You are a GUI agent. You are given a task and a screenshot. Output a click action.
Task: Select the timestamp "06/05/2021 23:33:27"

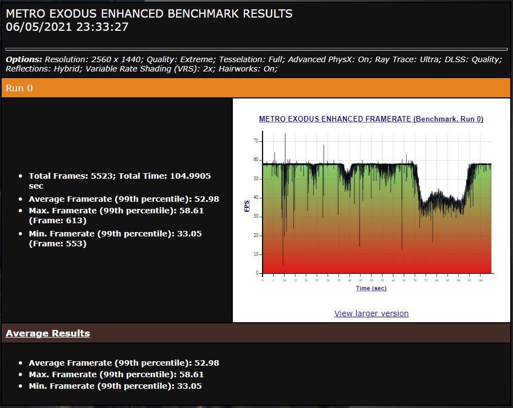coord(67,27)
